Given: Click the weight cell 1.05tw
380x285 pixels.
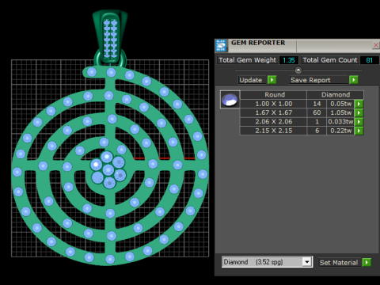Looking at the screenshot, I should (340, 112).
